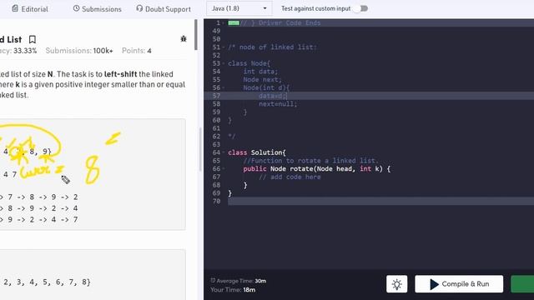Click the '// add code here' comment
This screenshot has width=534, height=300.
pos(290,177)
